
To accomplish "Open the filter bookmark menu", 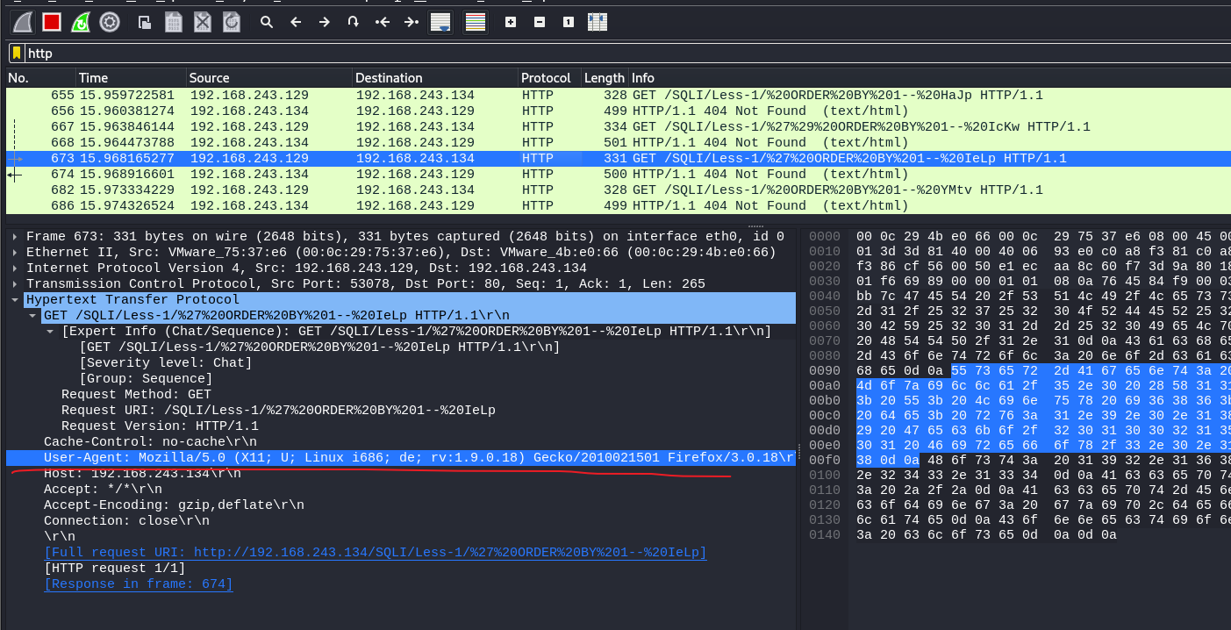I will click(15, 53).
